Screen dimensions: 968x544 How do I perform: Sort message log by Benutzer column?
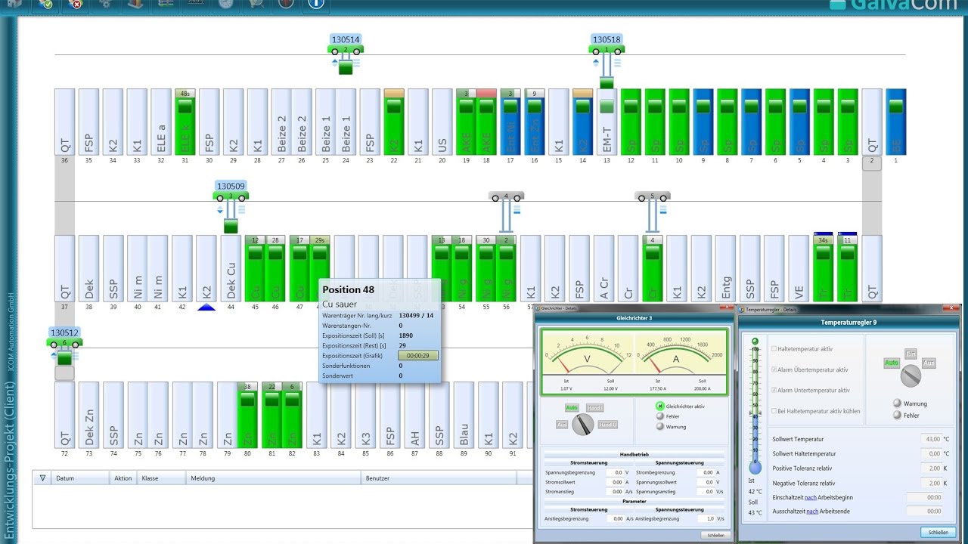tap(439, 478)
